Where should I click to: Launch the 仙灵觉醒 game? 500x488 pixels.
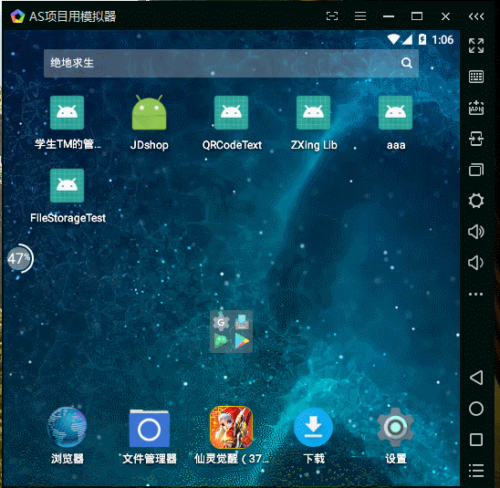click(x=231, y=427)
